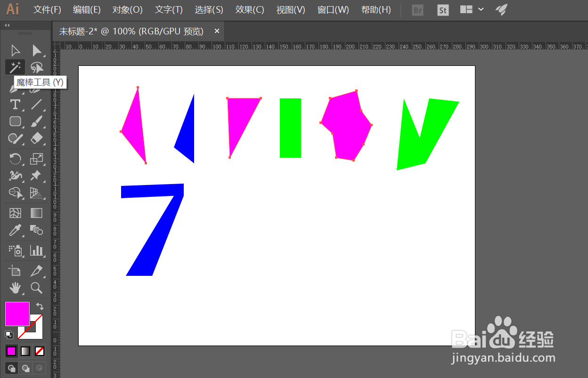Open the 视图(V) menu

(291, 10)
